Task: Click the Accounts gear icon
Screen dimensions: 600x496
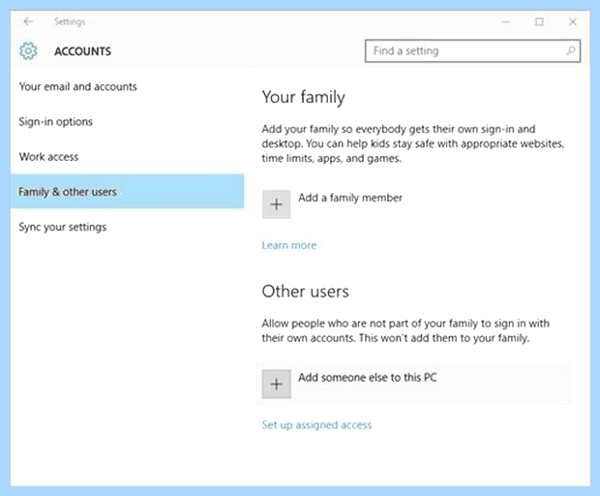Action: [28, 51]
